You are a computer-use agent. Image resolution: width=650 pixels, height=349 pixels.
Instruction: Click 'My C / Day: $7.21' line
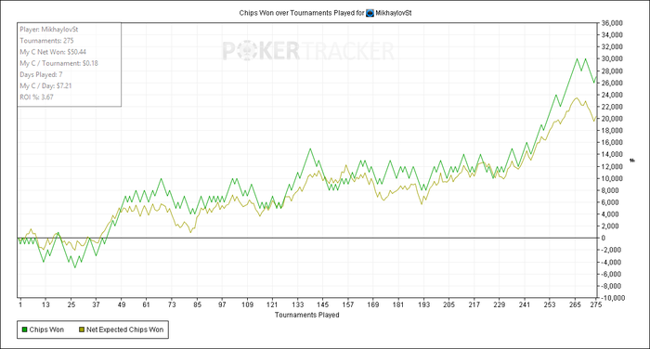pyautogui.click(x=45, y=85)
